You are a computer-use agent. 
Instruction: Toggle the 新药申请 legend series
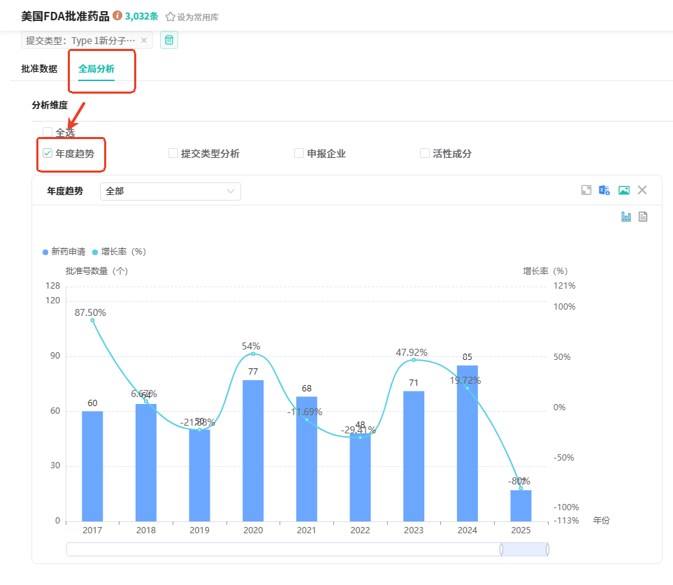coord(64,252)
